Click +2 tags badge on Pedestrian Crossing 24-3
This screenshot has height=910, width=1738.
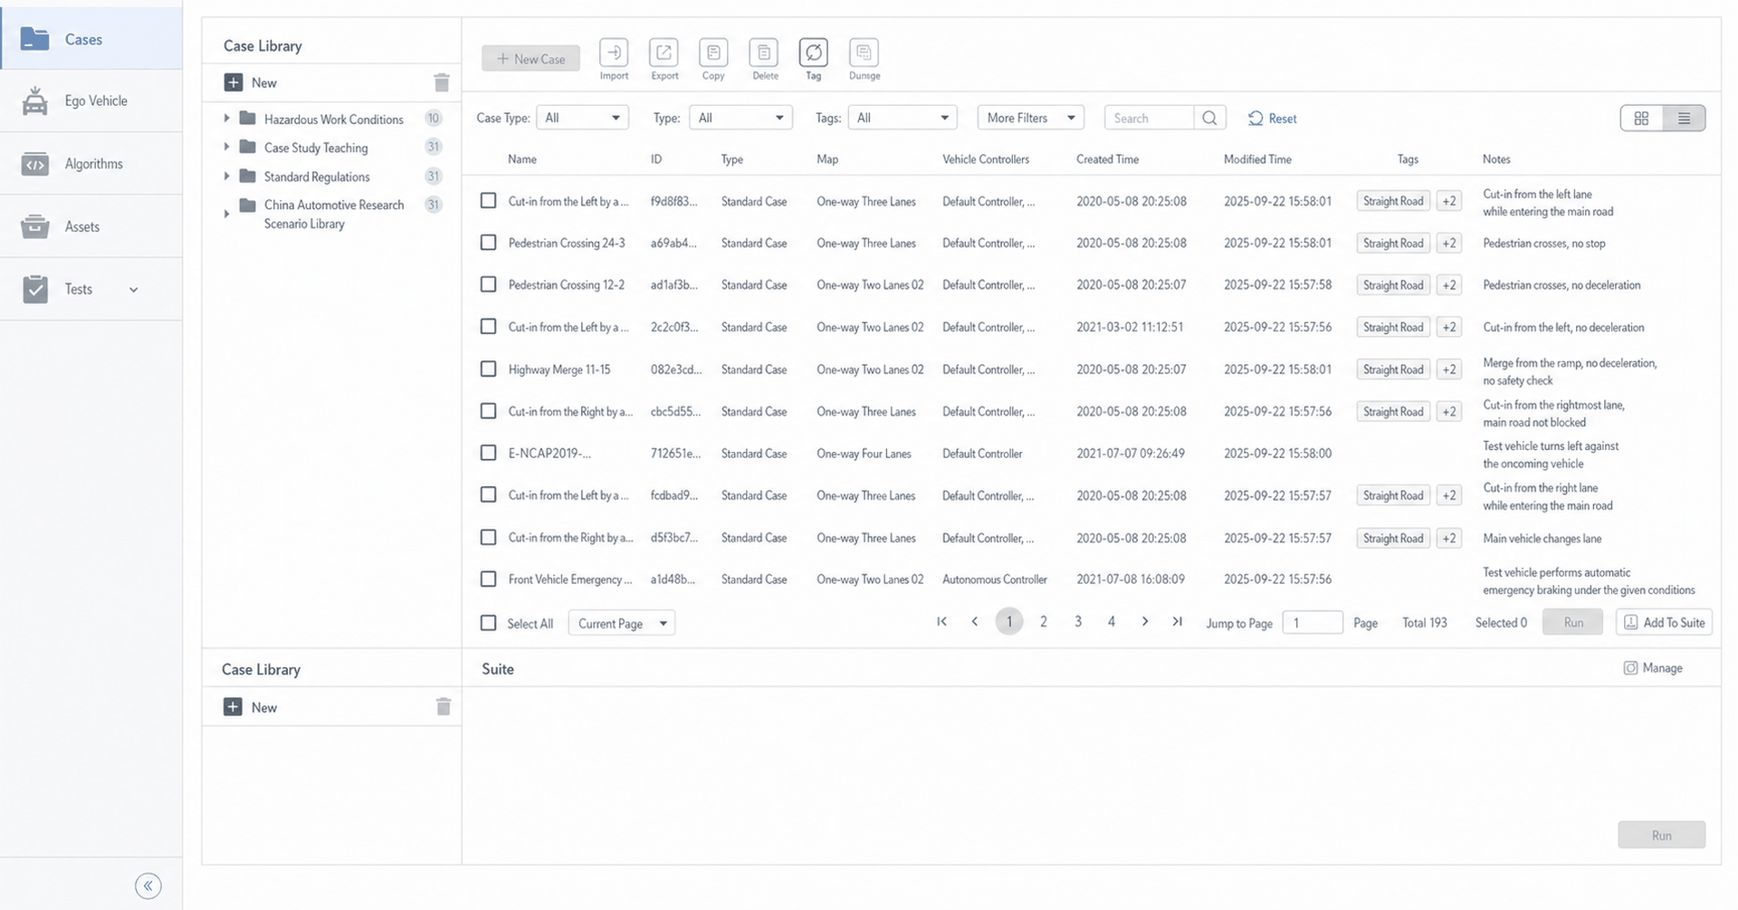1449,243
